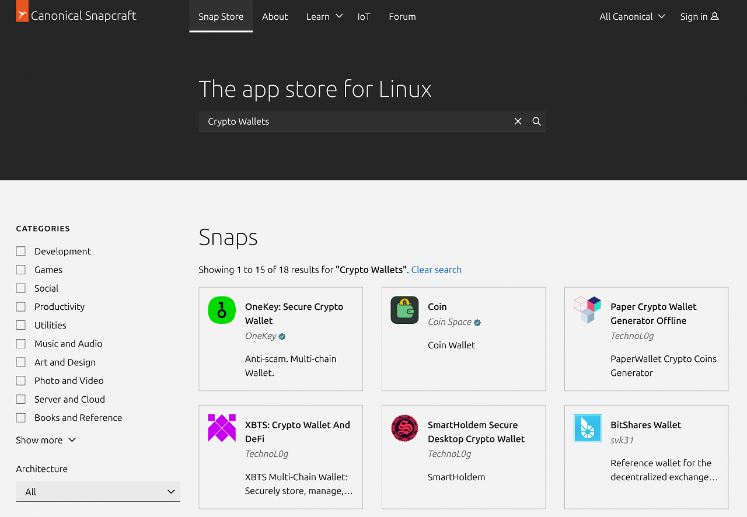Enable the Development category checkbox
The width and height of the screenshot is (747, 517).
point(21,251)
